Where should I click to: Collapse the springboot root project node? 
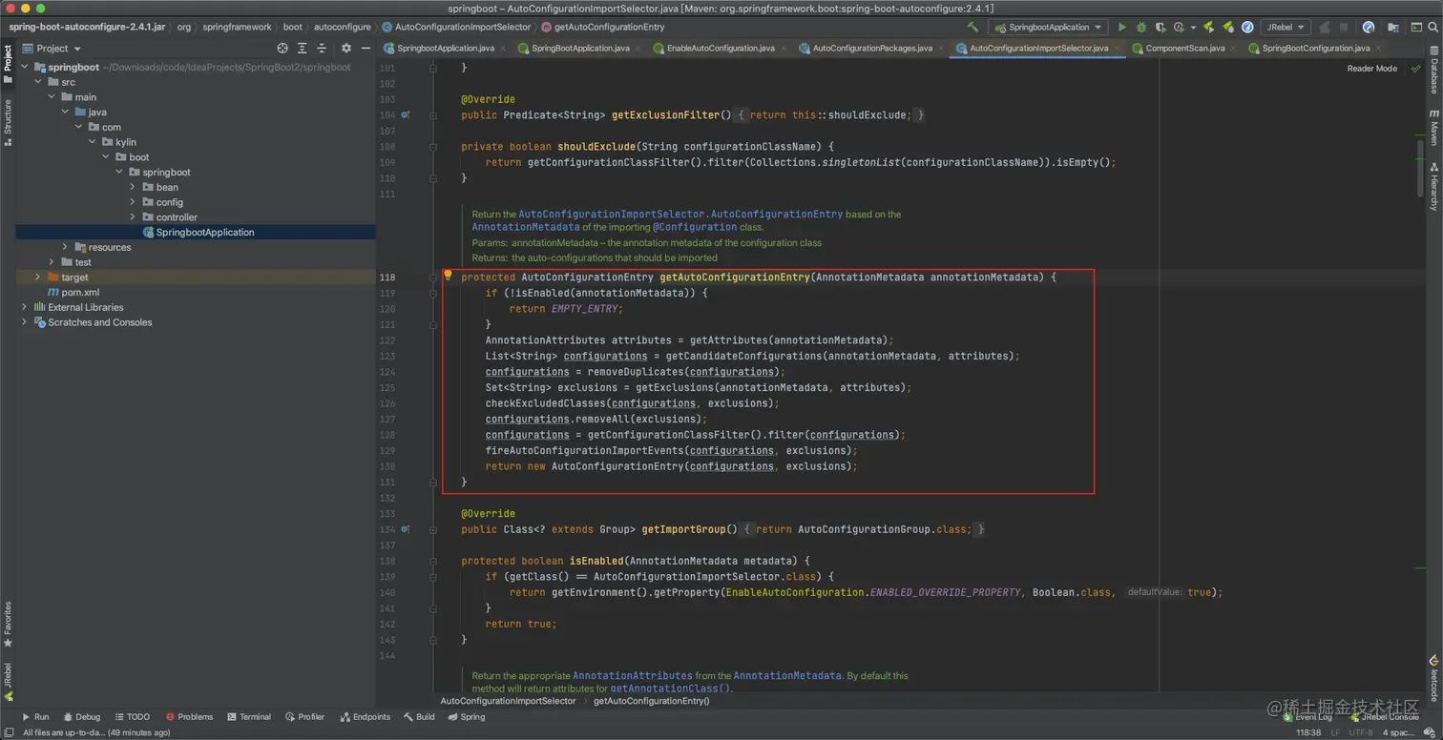(x=26, y=67)
